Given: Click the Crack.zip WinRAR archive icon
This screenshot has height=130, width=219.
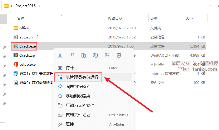Looking at the screenshot, I should point(16,55).
